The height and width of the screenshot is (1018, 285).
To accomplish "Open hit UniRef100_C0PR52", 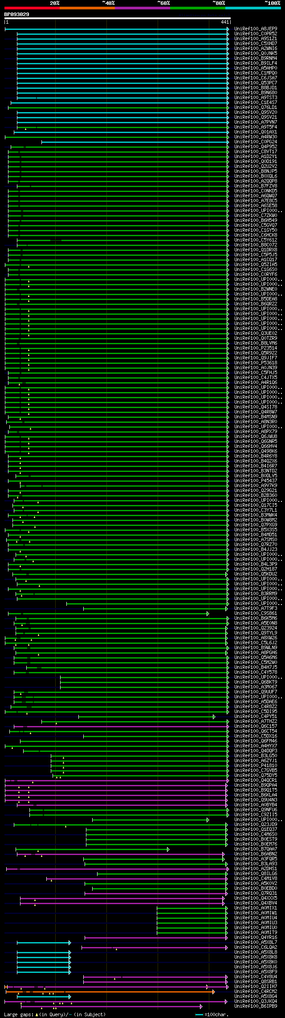I will pos(256,34).
